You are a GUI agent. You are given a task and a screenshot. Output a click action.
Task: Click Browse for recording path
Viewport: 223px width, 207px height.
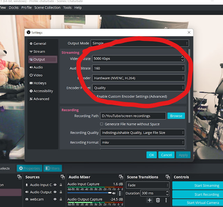point(176,116)
